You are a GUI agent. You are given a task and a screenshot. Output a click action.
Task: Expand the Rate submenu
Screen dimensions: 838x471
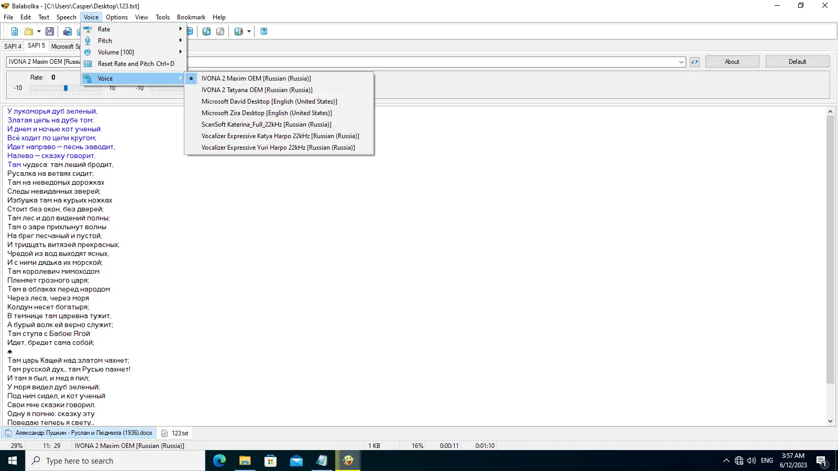pyautogui.click(x=133, y=29)
